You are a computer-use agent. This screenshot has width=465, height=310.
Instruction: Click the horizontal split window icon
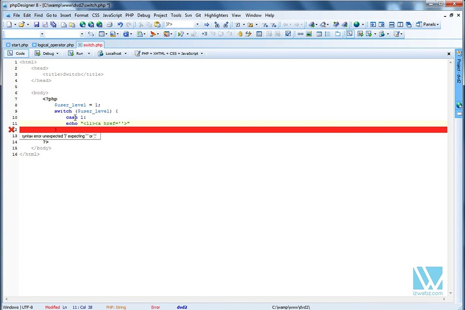pyautogui.click(x=391, y=25)
